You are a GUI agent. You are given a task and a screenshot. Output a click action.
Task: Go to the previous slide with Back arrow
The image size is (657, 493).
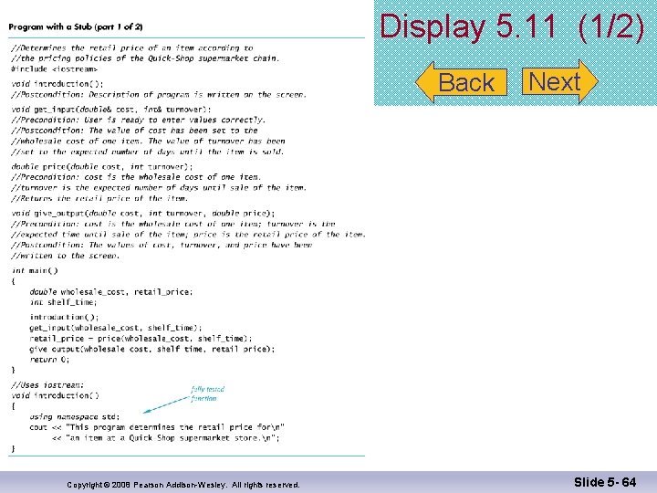pos(462,82)
